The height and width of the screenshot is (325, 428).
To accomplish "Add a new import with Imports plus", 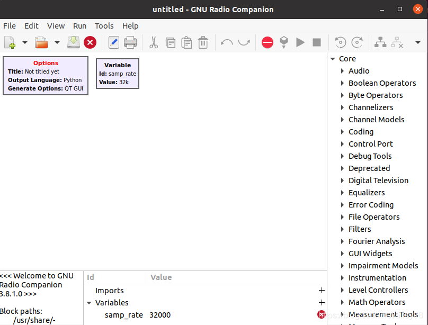I will click(x=322, y=291).
